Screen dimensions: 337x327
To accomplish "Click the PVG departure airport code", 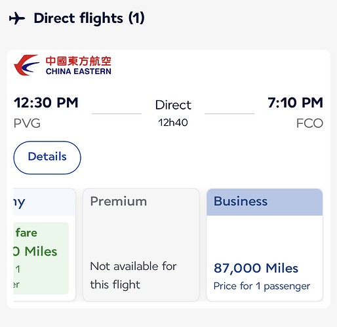I will (x=27, y=123).
